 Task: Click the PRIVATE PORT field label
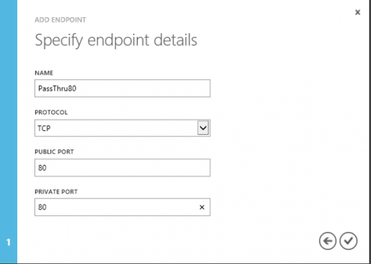56,192
